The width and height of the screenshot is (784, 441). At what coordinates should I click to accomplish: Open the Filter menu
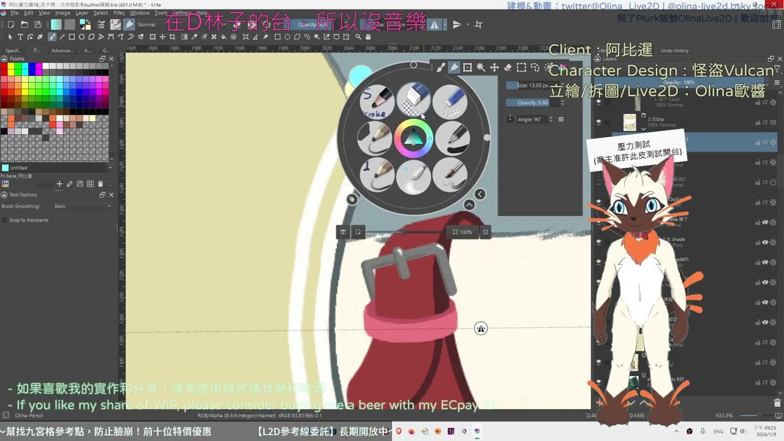coord(119,12)
